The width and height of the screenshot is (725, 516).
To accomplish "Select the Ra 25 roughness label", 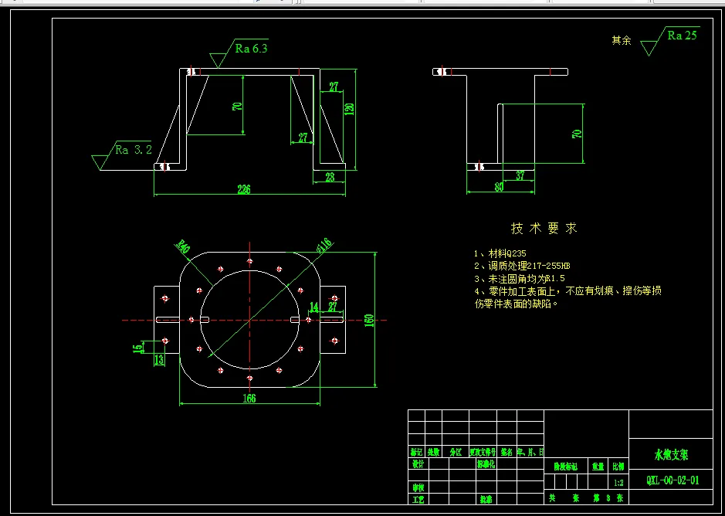I will point(682,36).
